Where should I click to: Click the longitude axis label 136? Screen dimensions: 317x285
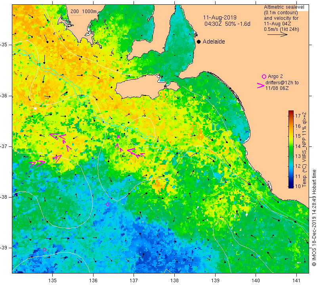point(93,280)
